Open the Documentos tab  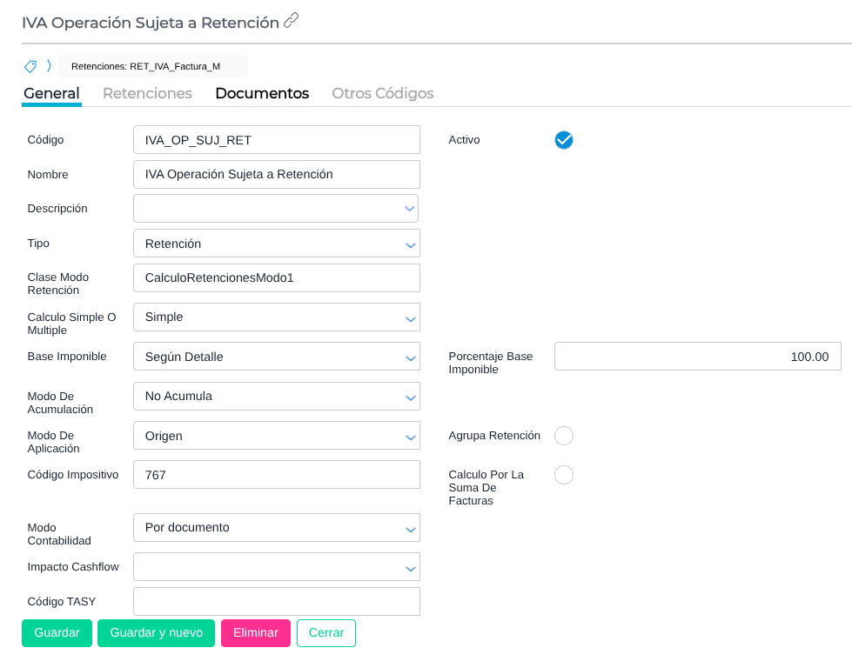point(262,93)
